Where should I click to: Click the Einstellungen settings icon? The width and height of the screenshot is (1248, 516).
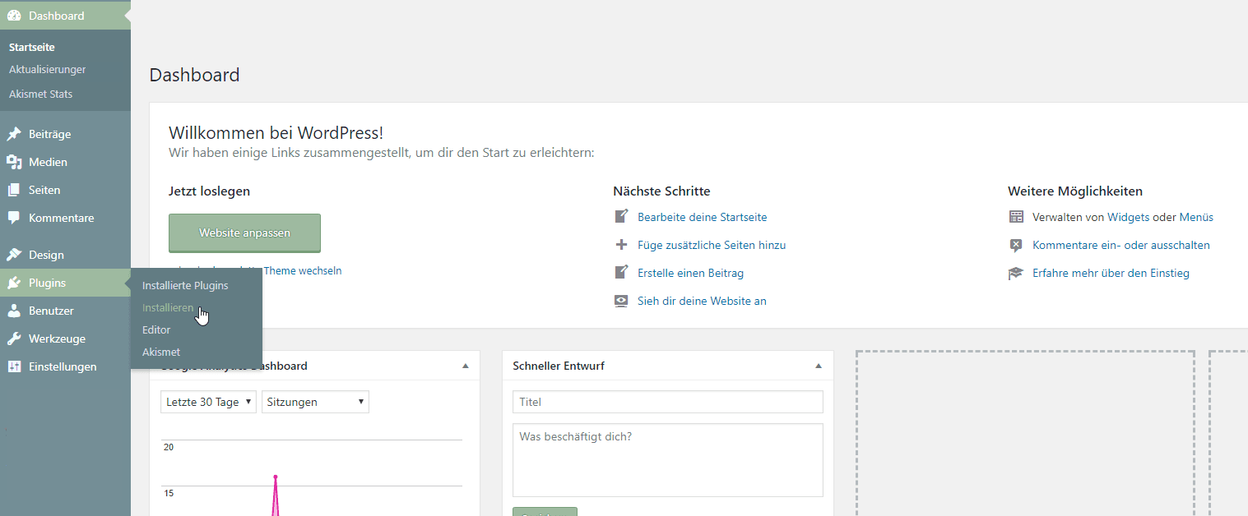click(x=14, y=366)
